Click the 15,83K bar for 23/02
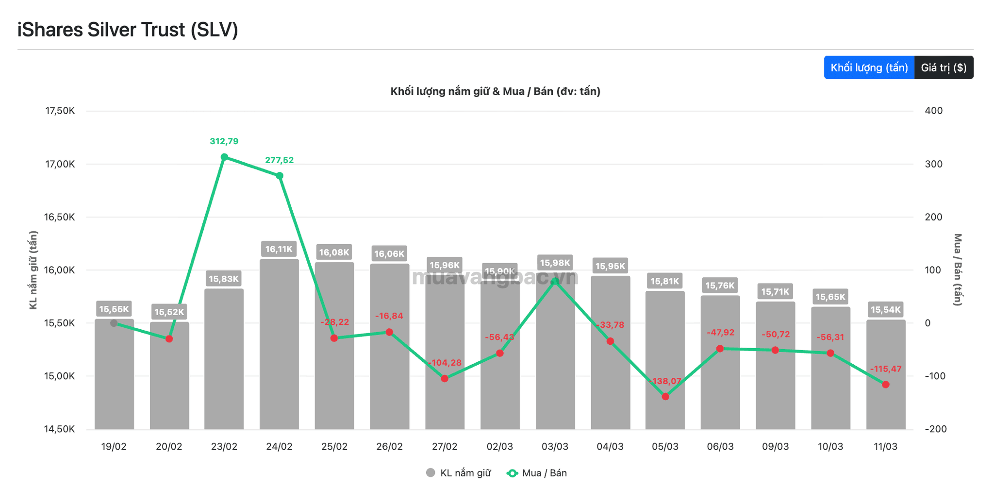This screenshot has width=994, height=489. pos(224,359)
